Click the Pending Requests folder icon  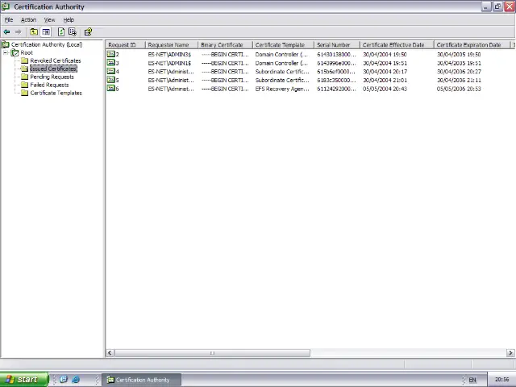(25, 77)
